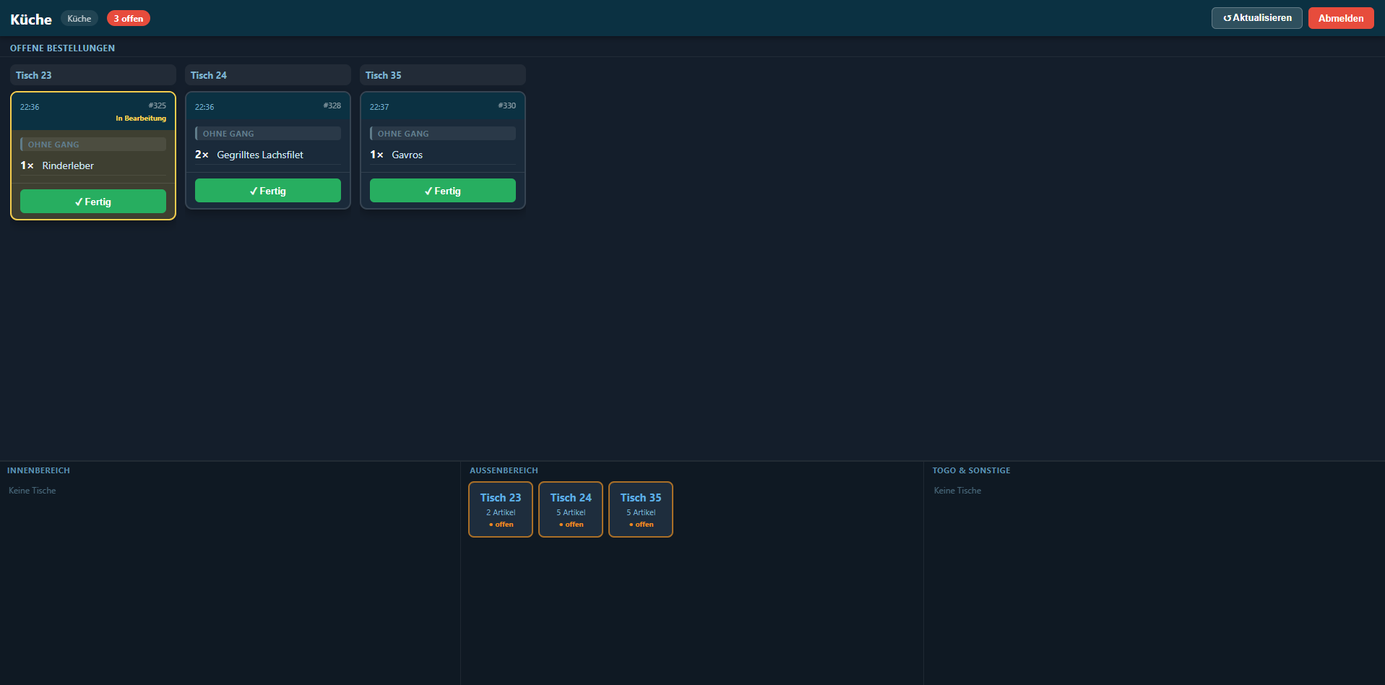The width and height of the screenshot is (1385, 685).
Task: Click the OHNE GANG label on order #325
Action: (93, 145)
